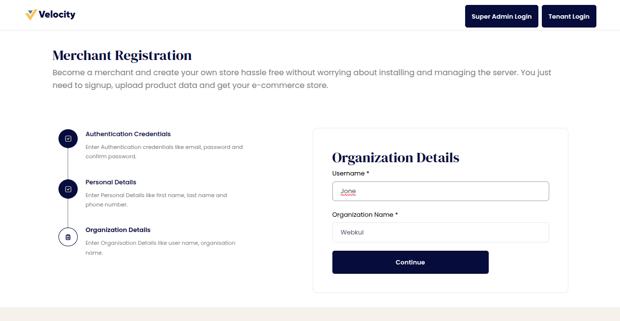Click the Organization Details form heading
This screenshot has height=321, width=620.
pyautogui.click(x=396, y=158)
